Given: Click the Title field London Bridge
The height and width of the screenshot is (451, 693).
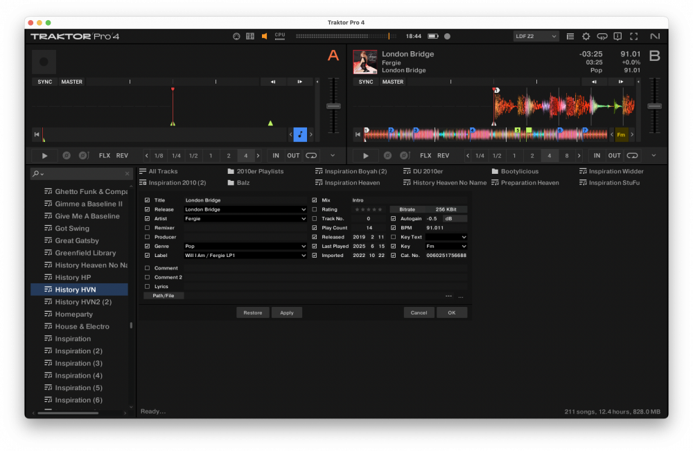Looking at the screenshot, I should (x=245, y=200).
